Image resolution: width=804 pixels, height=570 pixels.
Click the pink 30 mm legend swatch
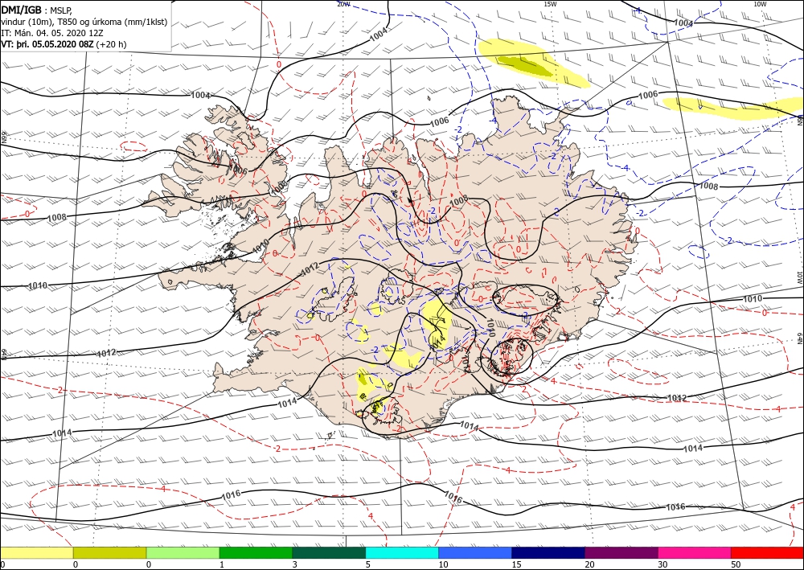[x=695, y=552]
